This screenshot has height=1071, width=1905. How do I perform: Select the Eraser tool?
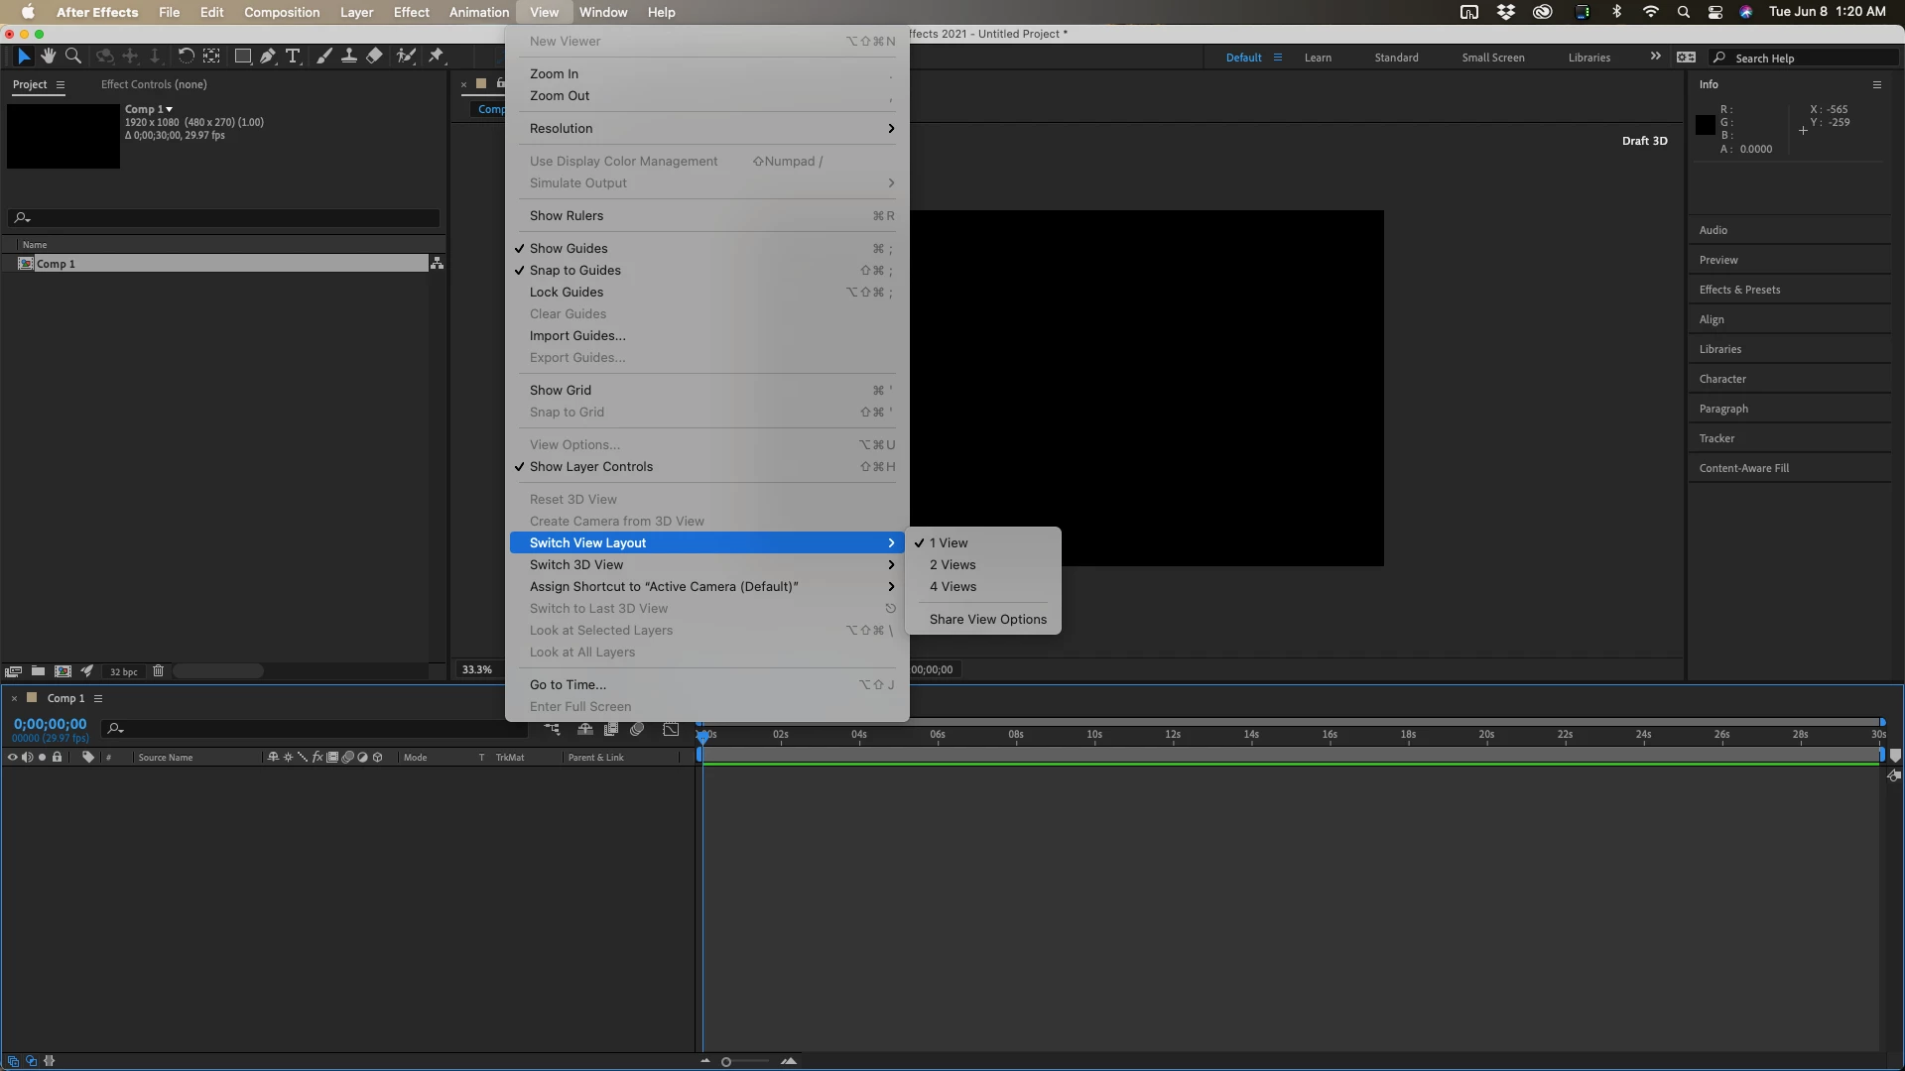pos(374,57)
